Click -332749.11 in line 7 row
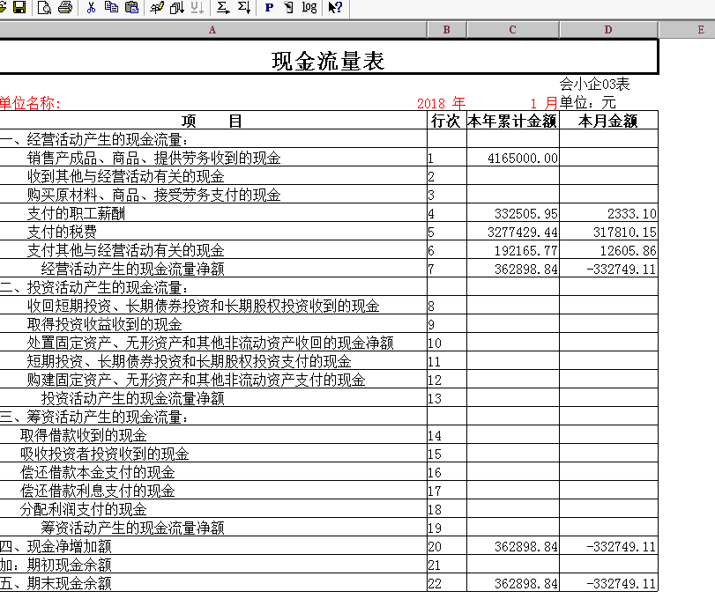This screenshot has width=715, height=606. 622,270
